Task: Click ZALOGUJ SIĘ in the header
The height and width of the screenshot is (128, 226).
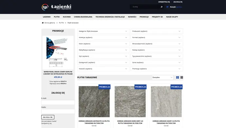Action: point(178,2)
